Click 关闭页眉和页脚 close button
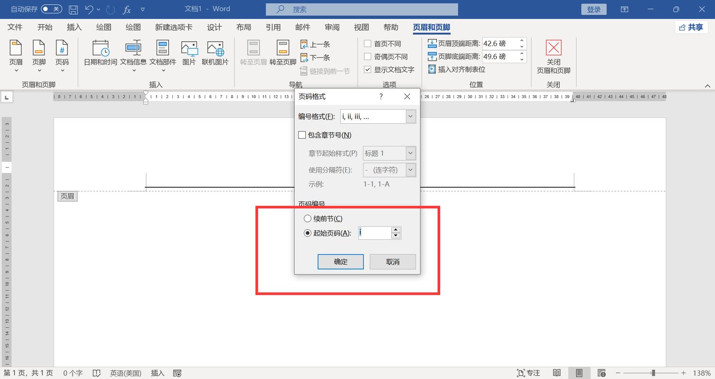The image size is (715, 379). point(554,57)
